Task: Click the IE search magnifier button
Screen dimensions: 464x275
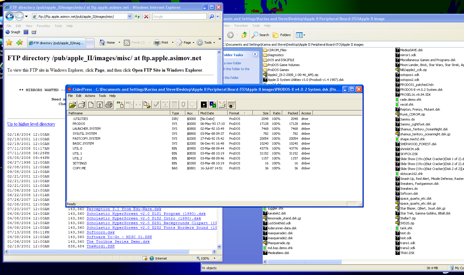Action: pos(212,17)
